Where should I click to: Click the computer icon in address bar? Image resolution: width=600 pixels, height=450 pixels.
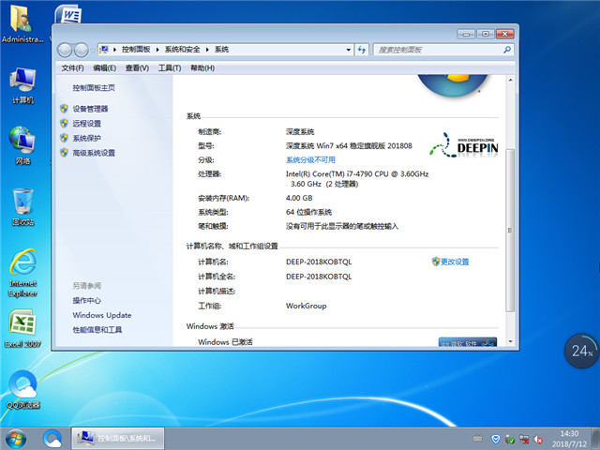coord(104,50)
